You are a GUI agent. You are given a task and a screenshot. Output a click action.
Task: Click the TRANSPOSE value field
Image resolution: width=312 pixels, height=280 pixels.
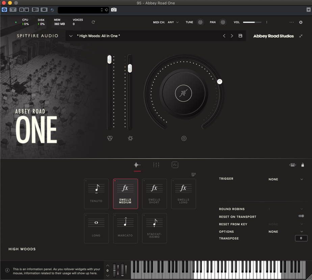point(301,238)
